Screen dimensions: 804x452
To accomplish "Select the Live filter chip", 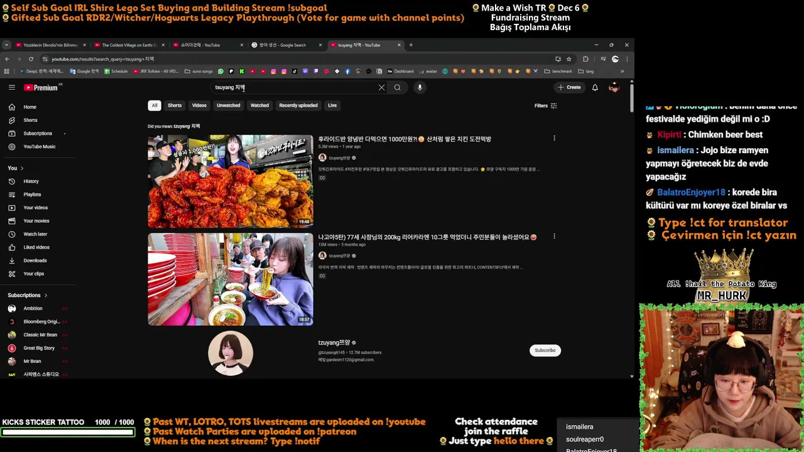I will click(332, 105).
